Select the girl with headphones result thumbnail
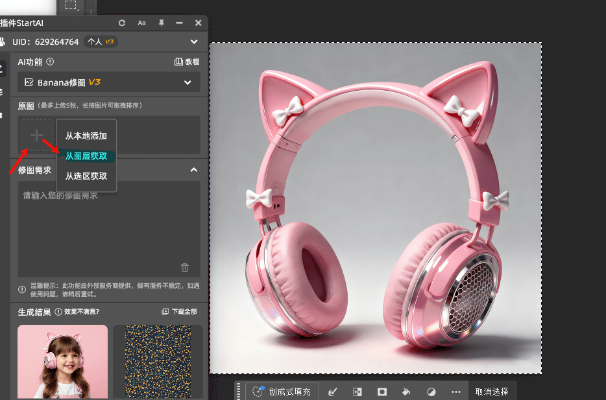The width and height of the screenshot is (606, 400). coord(62,362)
